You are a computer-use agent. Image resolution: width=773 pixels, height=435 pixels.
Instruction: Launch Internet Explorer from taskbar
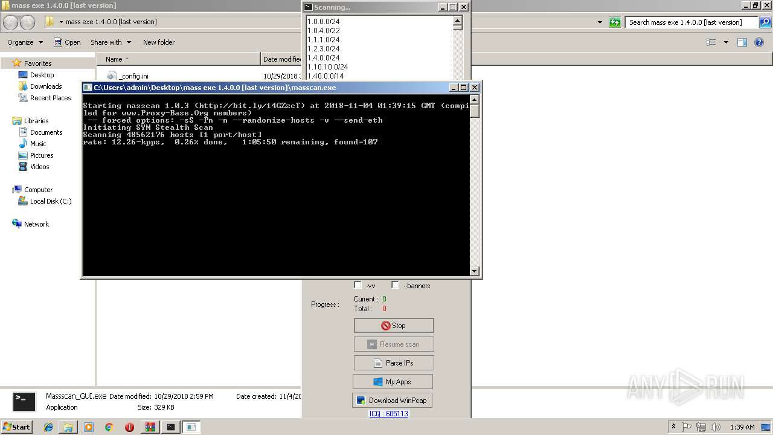pos(48,427)
